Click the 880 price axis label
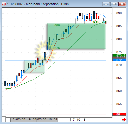Viewport: 128px width, 124px height. click(x=119, y=39)
